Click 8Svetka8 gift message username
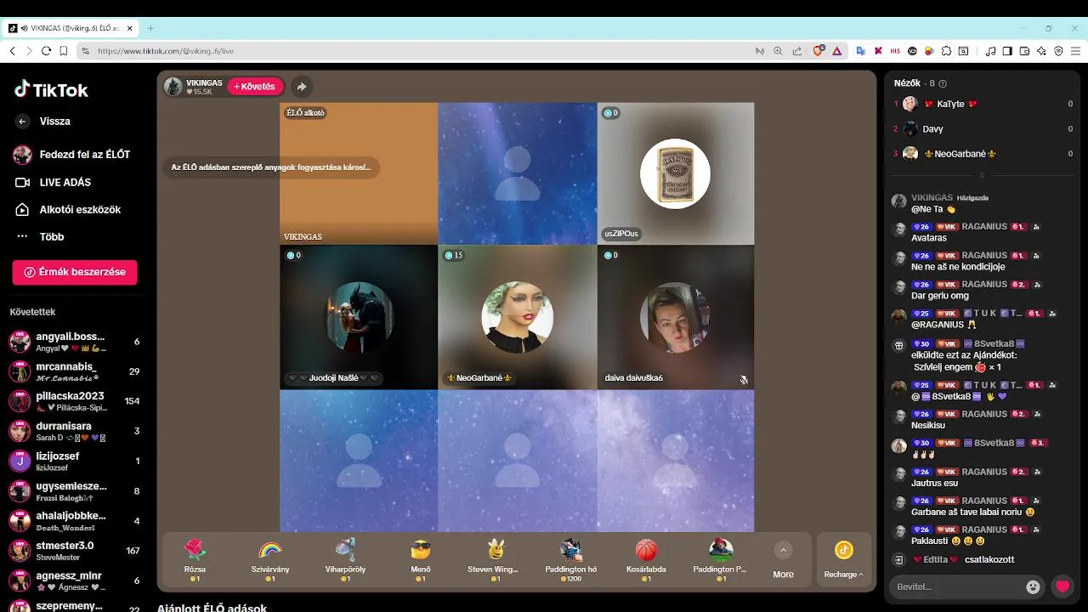 coord(994,343)
